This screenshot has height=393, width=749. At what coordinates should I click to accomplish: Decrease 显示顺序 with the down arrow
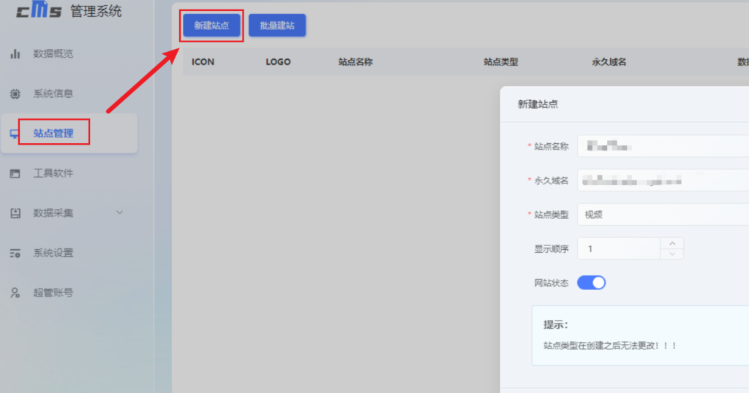(671, 254)
